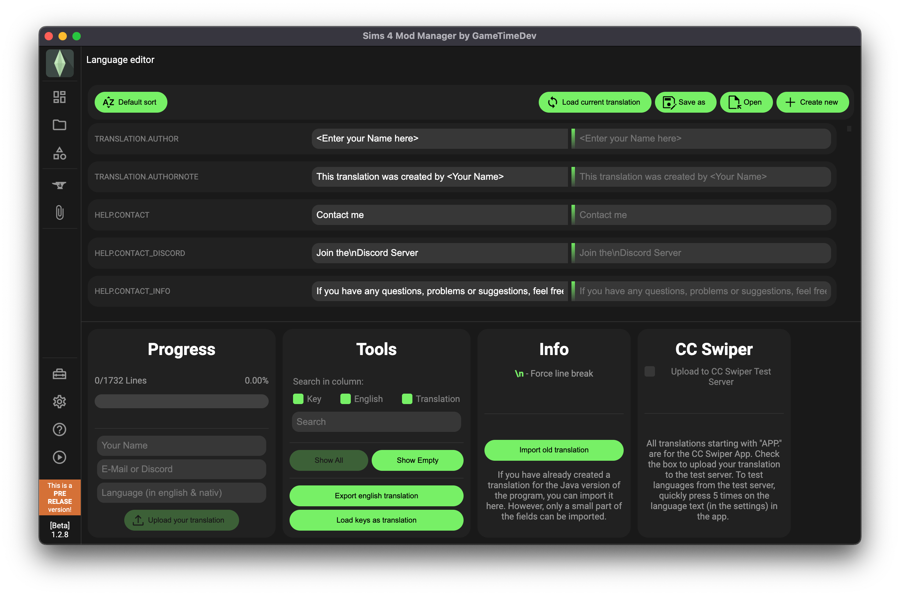This screenshot has width=900, height=596.
Task: Open the anvil icon in sidebar
Action: pos(60,185)
